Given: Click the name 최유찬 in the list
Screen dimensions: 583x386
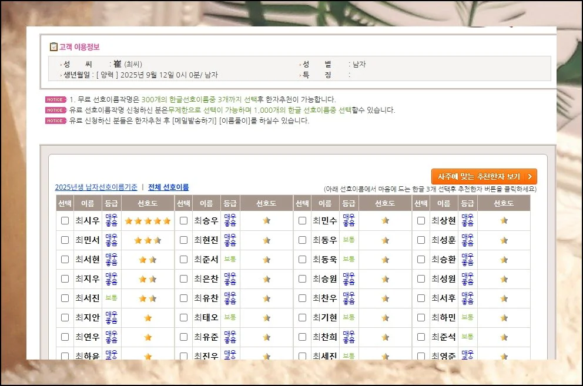Looking at the screenshot, I should pos(206,298).
